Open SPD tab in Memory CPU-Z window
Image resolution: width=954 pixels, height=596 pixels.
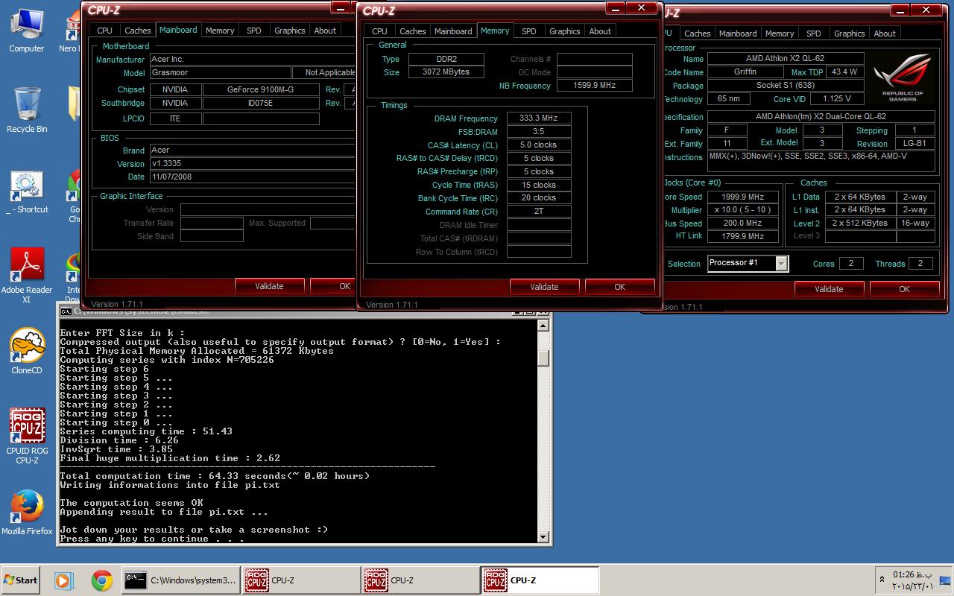[x=528, y=31]
